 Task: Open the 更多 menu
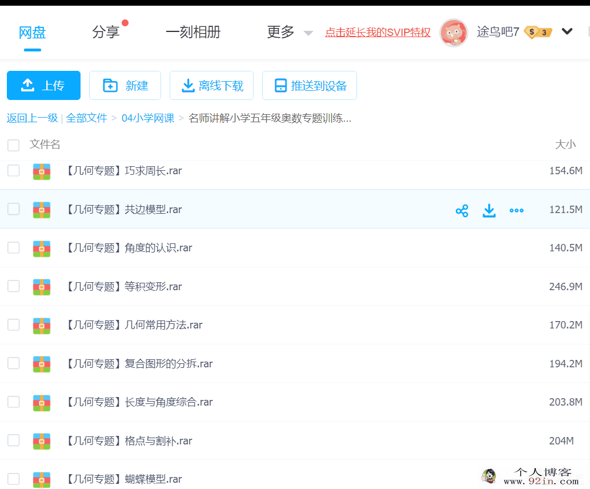click(280, 32)
